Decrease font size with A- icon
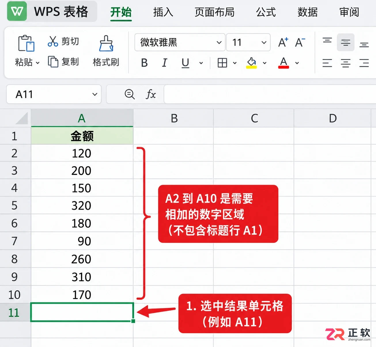Screen dimensions: 376x347 [x=300, y=43]
